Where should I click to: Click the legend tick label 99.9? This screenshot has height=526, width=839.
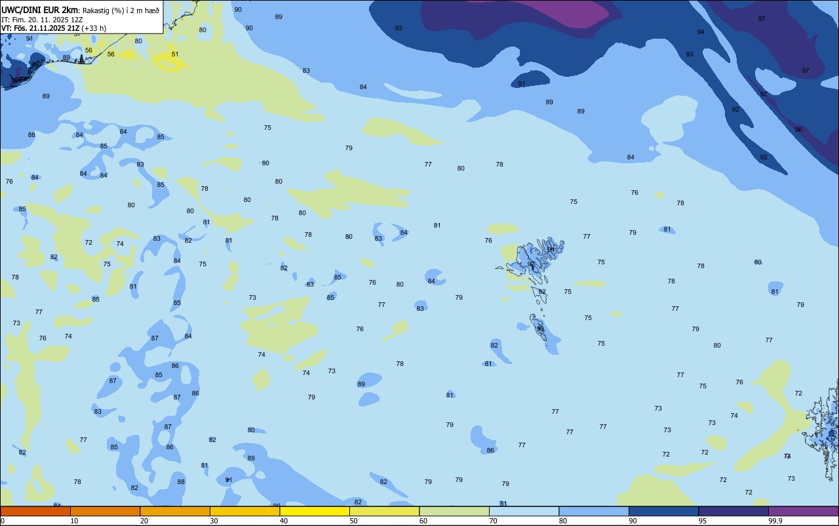[x=775, y=521]
